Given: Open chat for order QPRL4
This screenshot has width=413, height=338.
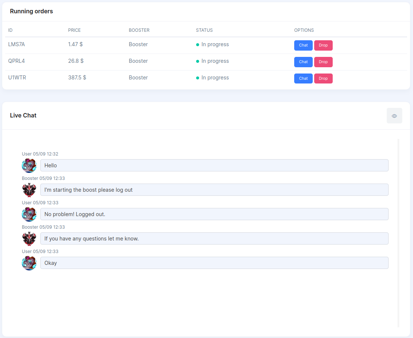Looking at the screenshot, I should point(303,62).
